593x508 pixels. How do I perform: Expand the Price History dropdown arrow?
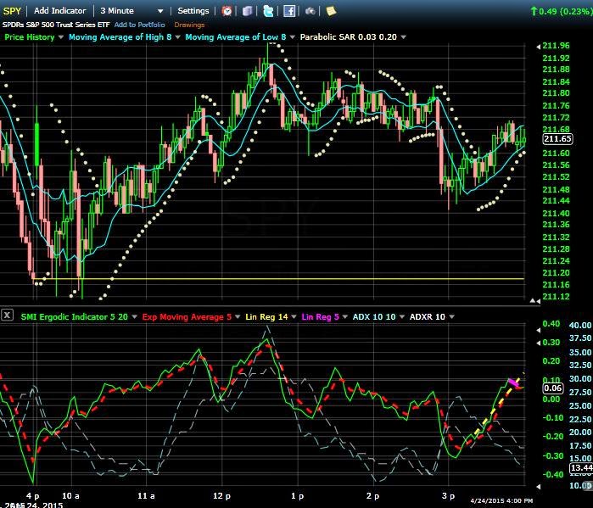point(60,37)
